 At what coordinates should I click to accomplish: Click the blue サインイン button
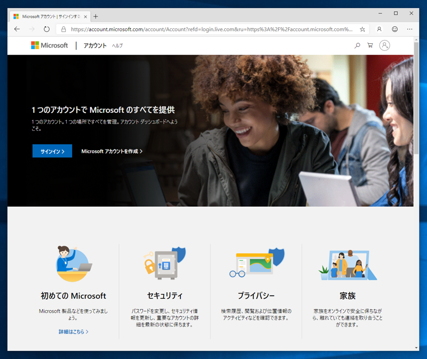click(52, 151)
